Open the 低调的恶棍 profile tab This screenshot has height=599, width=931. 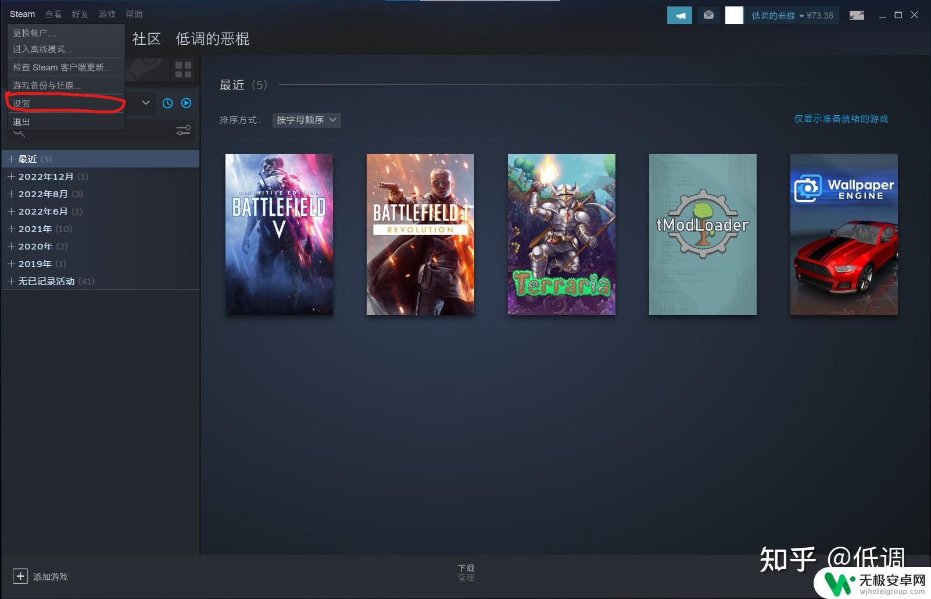coord(213,39)
